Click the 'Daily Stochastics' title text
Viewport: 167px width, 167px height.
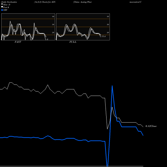(x=9, y=2)
